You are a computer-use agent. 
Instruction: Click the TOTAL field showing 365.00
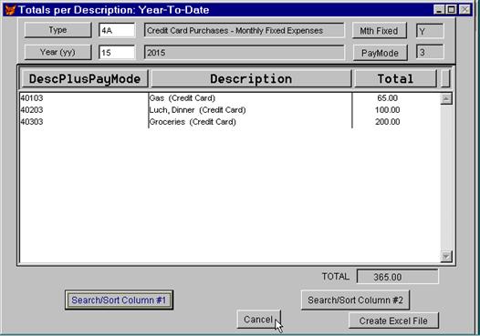[x=397, y=277]
